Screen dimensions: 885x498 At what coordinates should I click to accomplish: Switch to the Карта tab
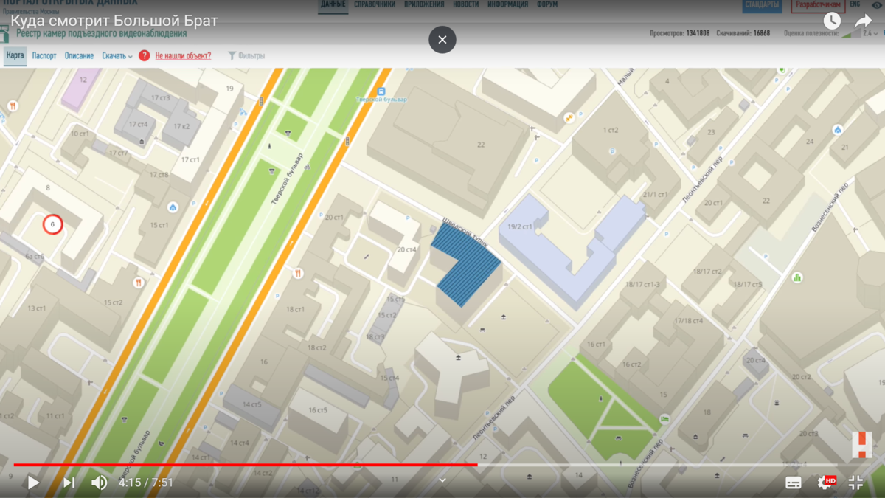click(x=15, y=55)
